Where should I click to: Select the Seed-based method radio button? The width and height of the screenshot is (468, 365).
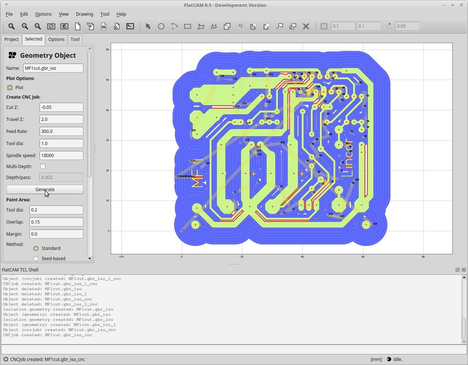36,258
